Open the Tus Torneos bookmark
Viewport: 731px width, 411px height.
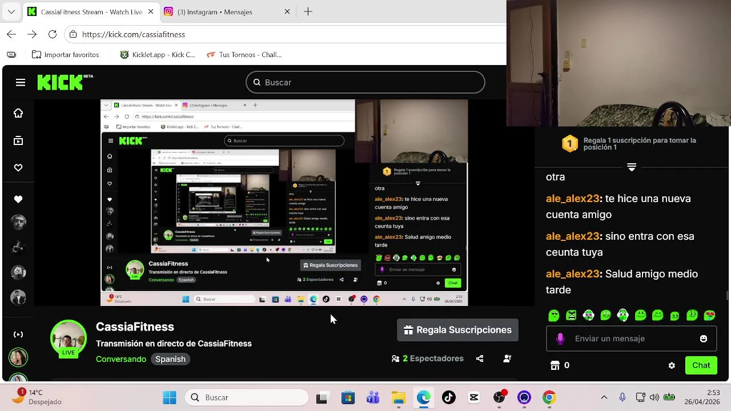coord(244,55)
